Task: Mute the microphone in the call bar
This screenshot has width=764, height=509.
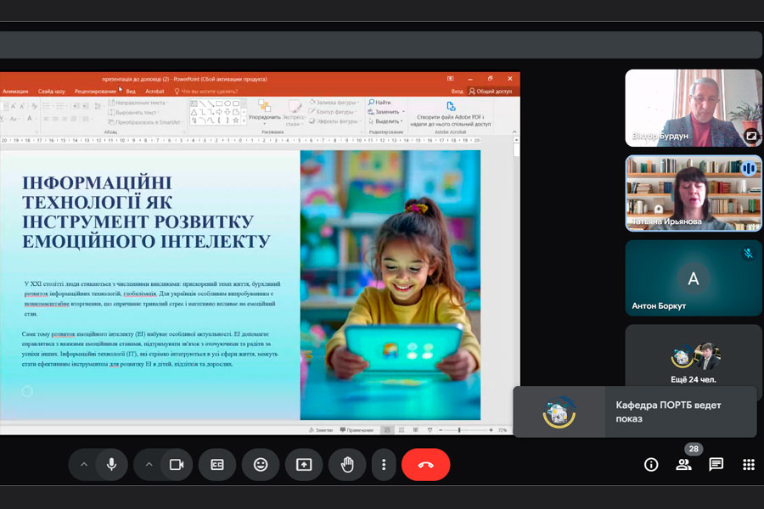Action: 110,464
